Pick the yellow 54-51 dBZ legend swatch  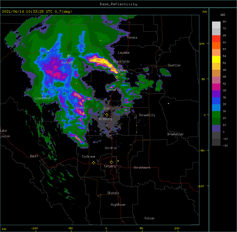216,59
